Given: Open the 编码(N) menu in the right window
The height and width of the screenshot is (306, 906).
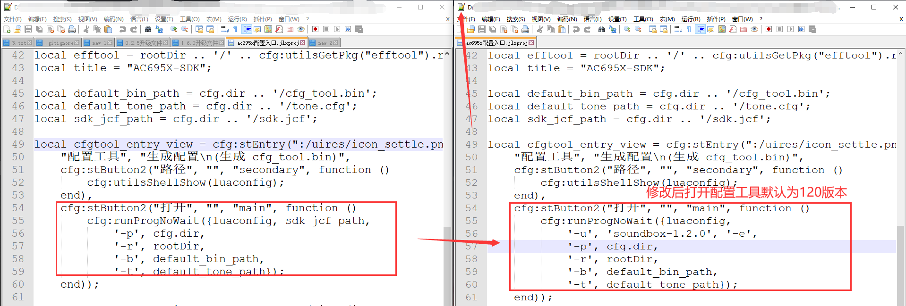Looking at the screenshot, I should (x=567, y=19).
